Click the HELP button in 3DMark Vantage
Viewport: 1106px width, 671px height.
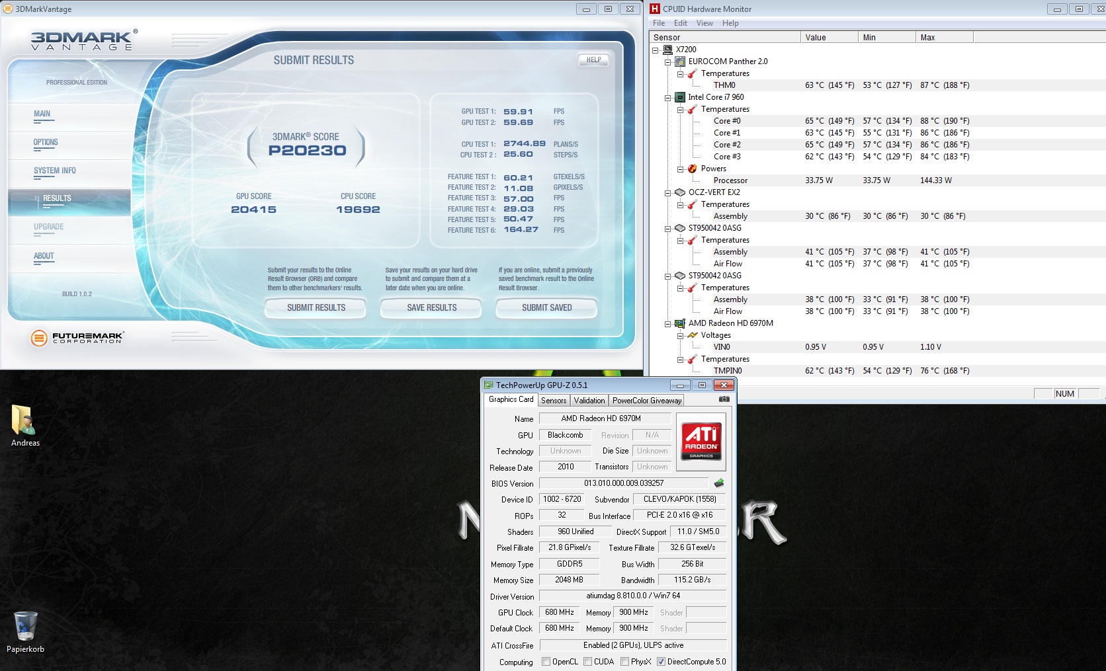pos(593,59)
